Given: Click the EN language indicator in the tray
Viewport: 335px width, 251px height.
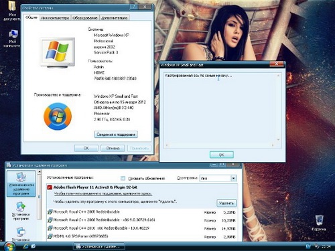Looking at the screenshot, I should coord(308,246).
